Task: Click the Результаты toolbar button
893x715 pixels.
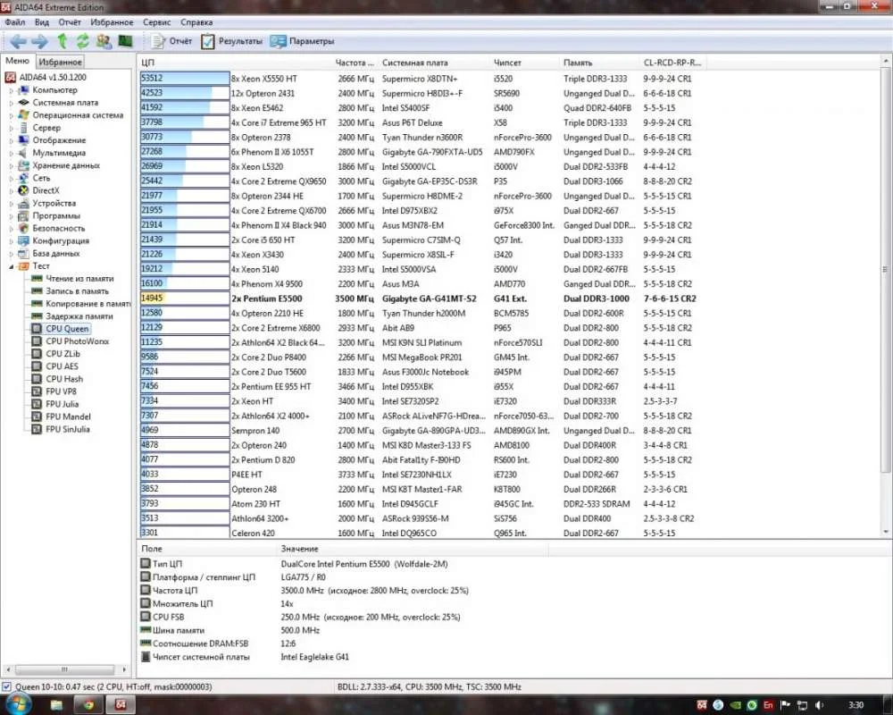Action: (231, 41)
